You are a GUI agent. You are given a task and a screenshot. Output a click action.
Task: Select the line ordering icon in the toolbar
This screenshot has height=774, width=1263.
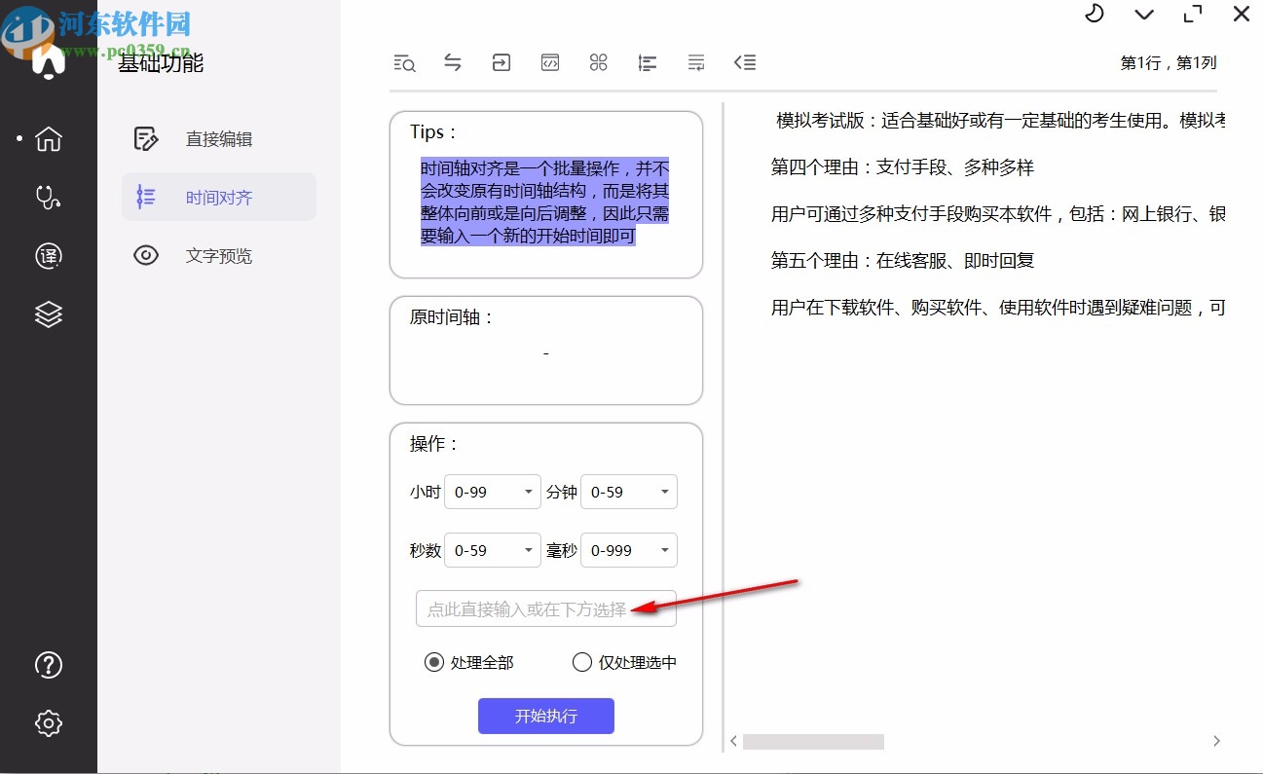pyautogui.click(x=647, y=62)
